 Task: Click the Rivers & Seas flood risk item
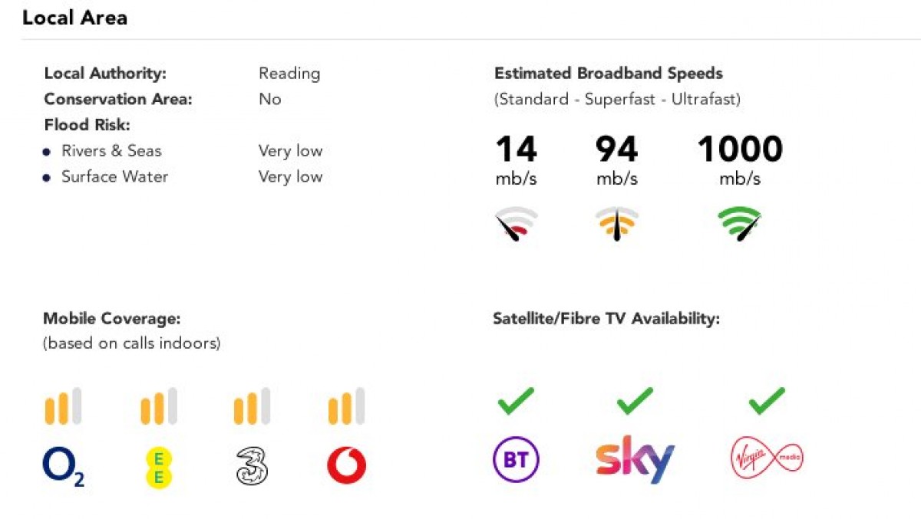tap(111, 151)
